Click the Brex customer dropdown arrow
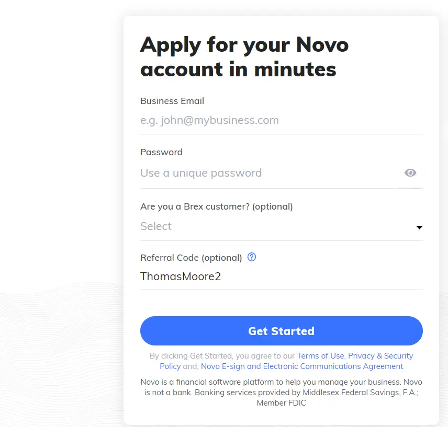Image resolution: width=448 pixels, height=427 pixels. [x=419, y=227]
